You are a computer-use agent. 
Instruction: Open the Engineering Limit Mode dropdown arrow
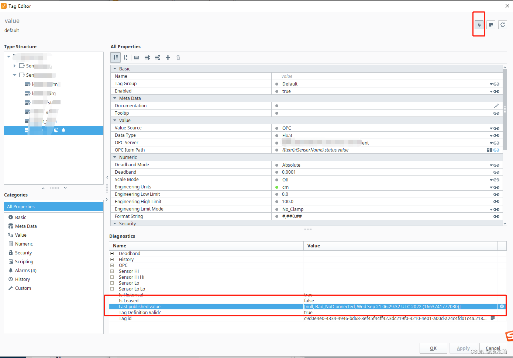pos(491,209)
